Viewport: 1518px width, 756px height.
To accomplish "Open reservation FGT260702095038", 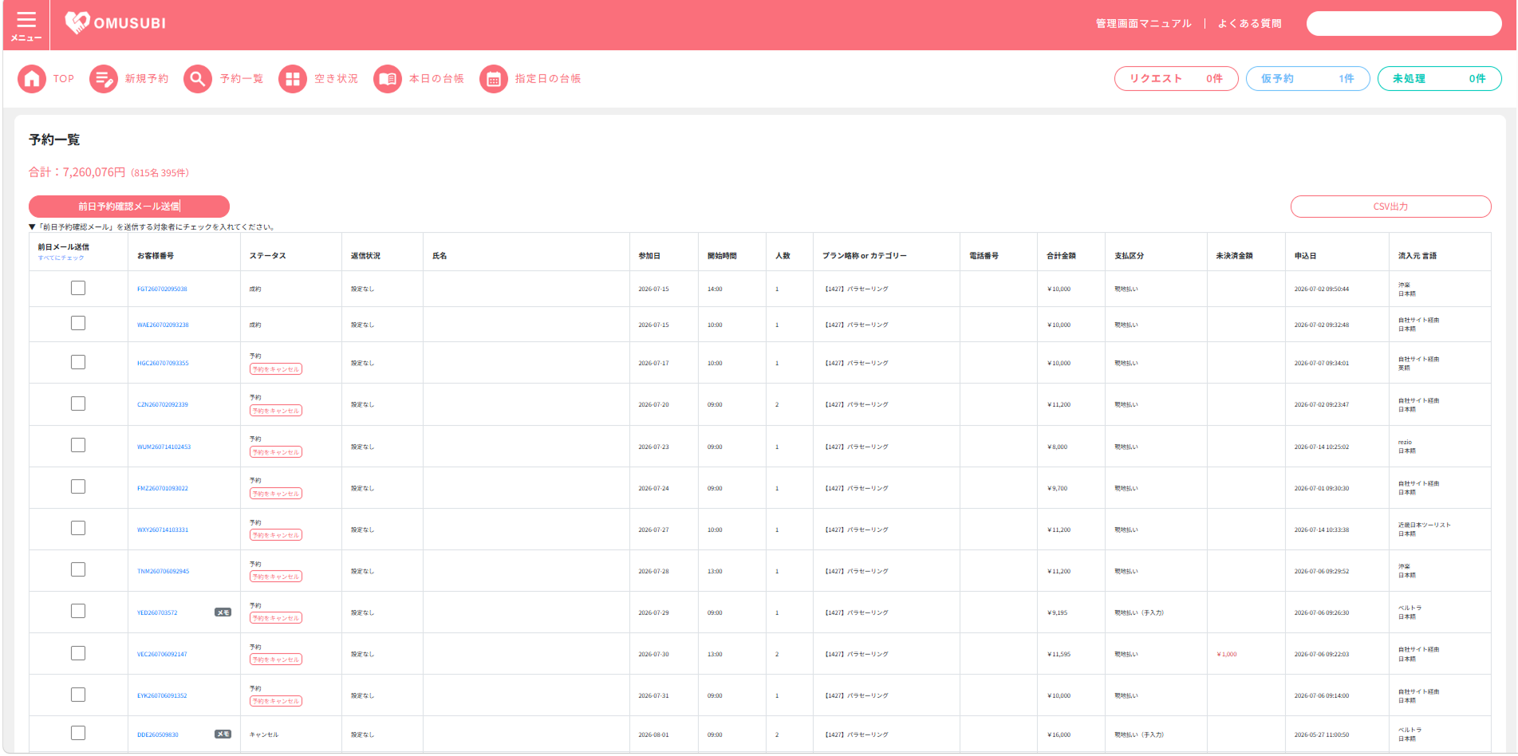I will point(162,289).
